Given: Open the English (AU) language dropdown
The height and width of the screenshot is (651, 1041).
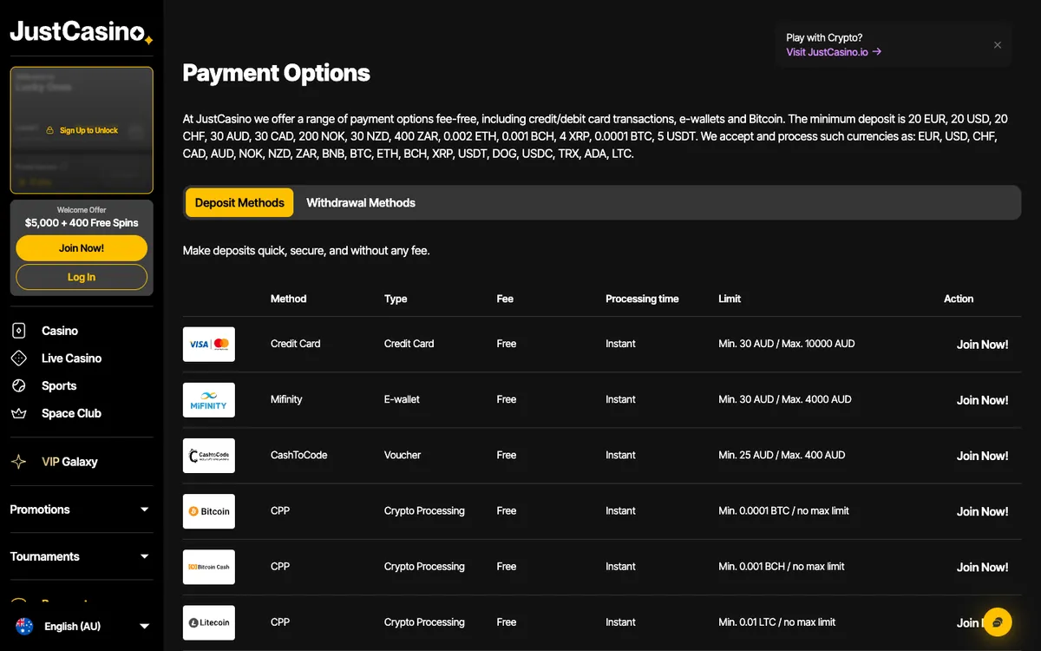Looking at the screenshot, I should pyautogui.click(x=82, y=626).
